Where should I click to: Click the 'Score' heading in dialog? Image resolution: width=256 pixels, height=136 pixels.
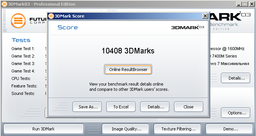click(68, 27)
